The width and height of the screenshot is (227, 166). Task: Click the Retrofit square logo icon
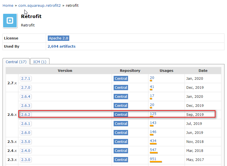pyautogui.click(x=10, y=21)
